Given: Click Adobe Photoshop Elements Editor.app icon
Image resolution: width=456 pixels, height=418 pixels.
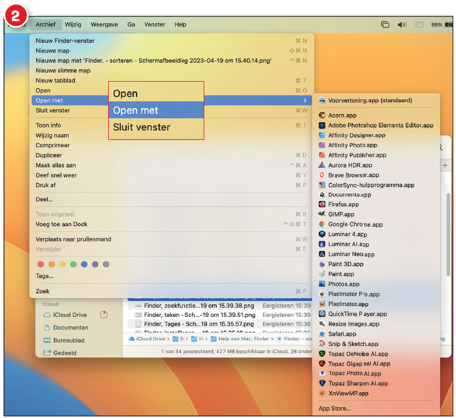Looking at the screenshot, I should 322,126.
